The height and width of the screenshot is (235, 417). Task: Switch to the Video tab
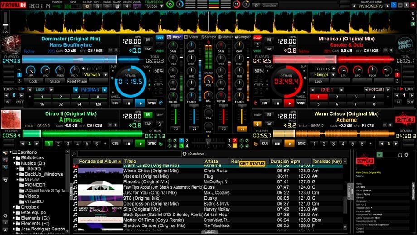click(x=192, y=37)
